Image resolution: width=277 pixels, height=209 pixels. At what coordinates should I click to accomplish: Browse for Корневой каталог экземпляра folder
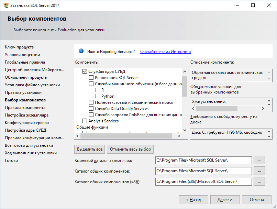(259, 160)
